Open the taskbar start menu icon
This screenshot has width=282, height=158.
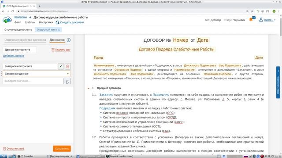(x=4, y=156)
